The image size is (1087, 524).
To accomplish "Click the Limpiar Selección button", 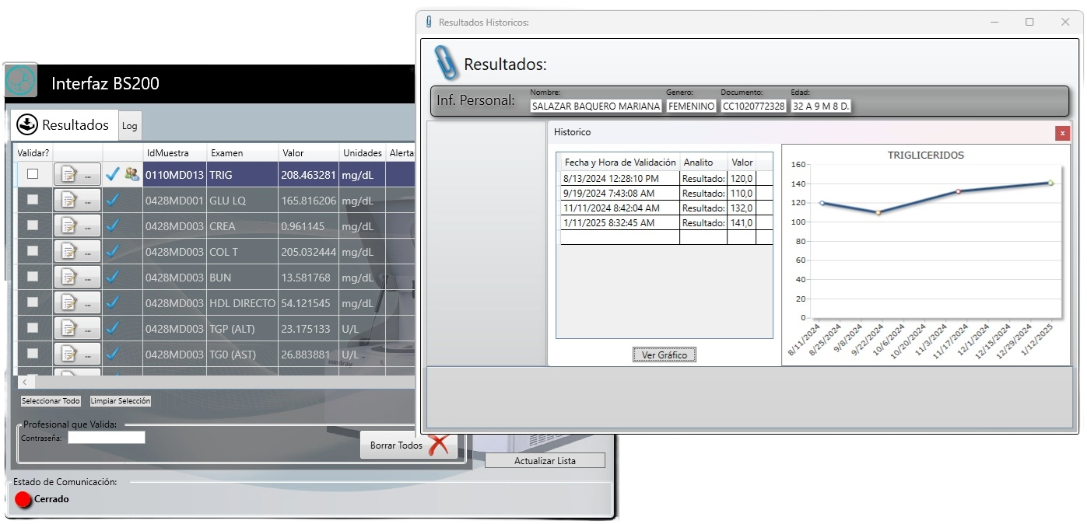I will pos(121,401).
